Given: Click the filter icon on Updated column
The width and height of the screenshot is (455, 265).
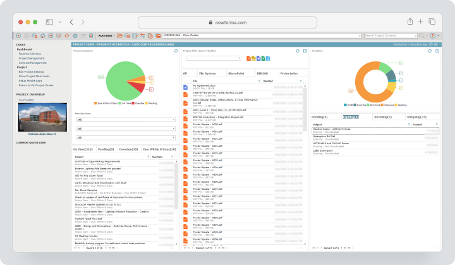Looking at the screenshot, I should [301, 81].
